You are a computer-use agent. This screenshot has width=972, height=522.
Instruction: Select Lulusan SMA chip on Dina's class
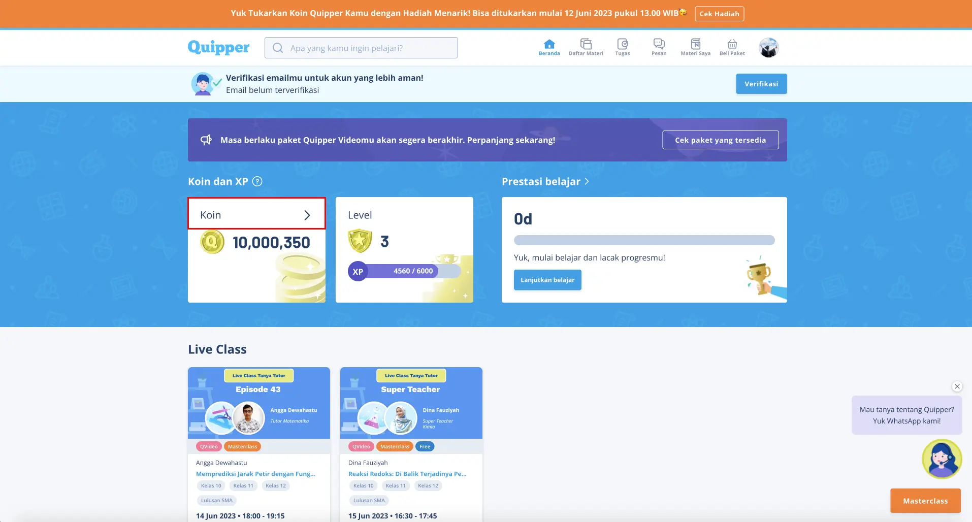coord(369,501)
